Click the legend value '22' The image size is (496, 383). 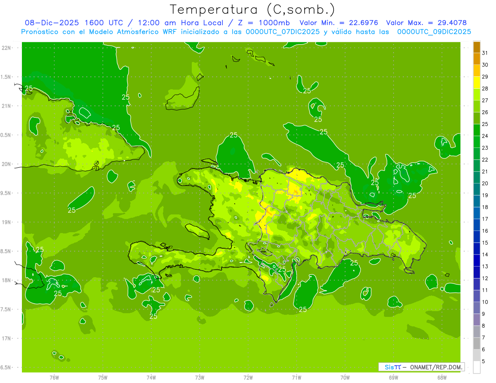485,159
